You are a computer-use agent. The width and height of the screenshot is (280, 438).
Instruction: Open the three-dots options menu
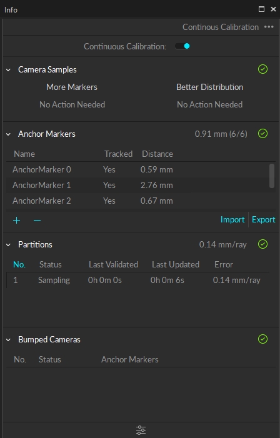[269, 27]
